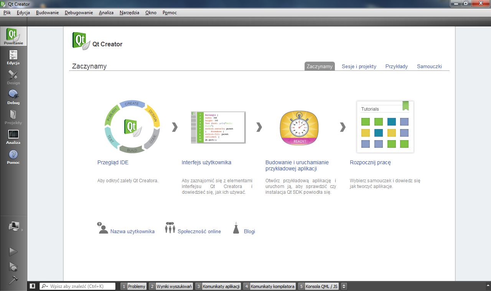
Task: Click the locator magnifier dropdown icon
Action: [x=44, y=286]
